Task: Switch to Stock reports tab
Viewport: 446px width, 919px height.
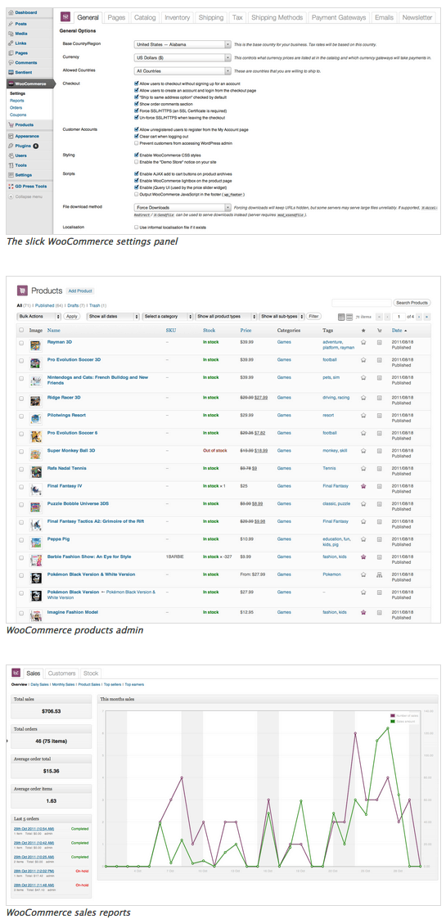Action: 90,673
